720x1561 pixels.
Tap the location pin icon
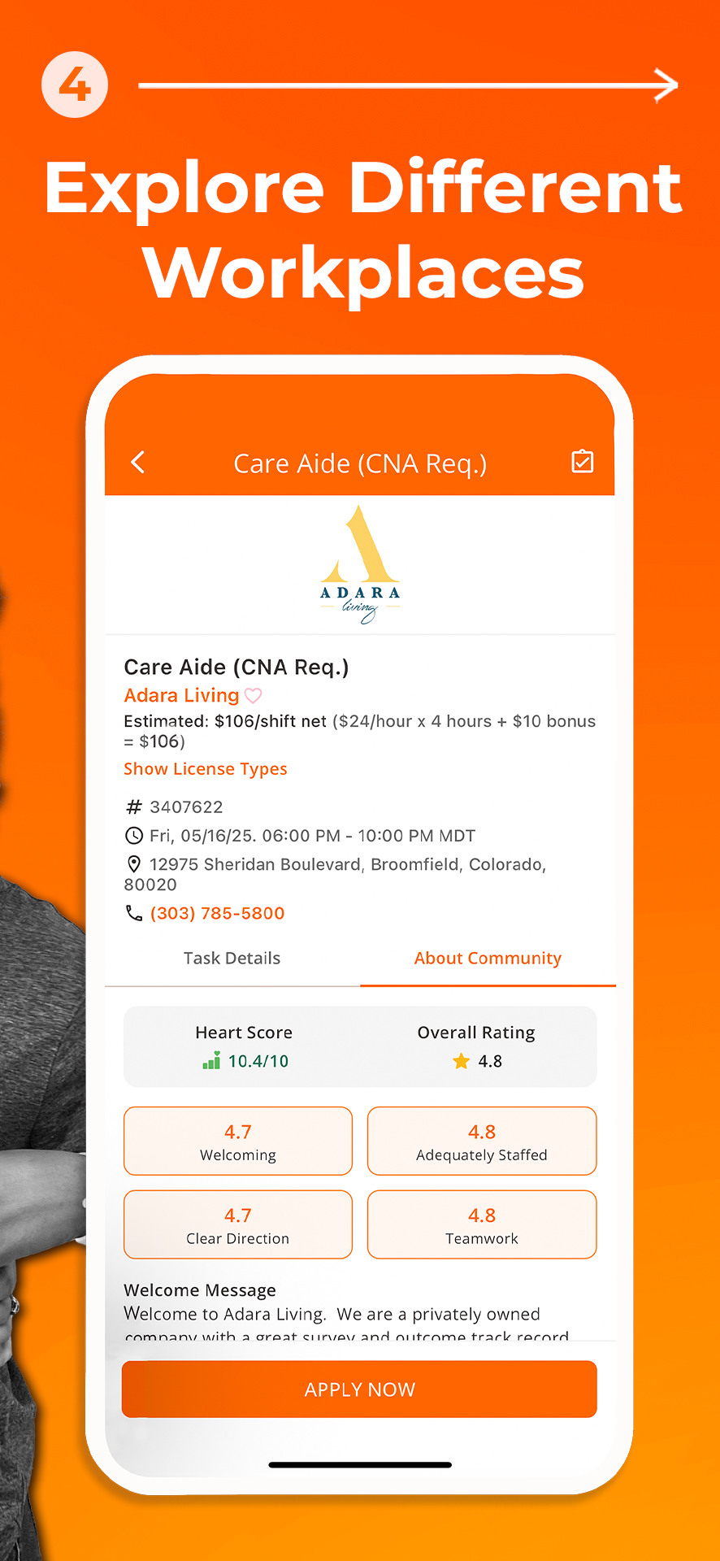134,864
